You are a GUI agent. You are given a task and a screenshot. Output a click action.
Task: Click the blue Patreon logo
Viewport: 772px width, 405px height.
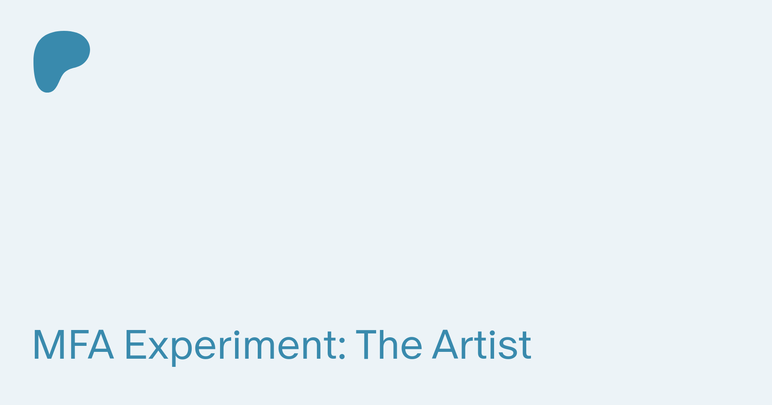coord(61,61)
